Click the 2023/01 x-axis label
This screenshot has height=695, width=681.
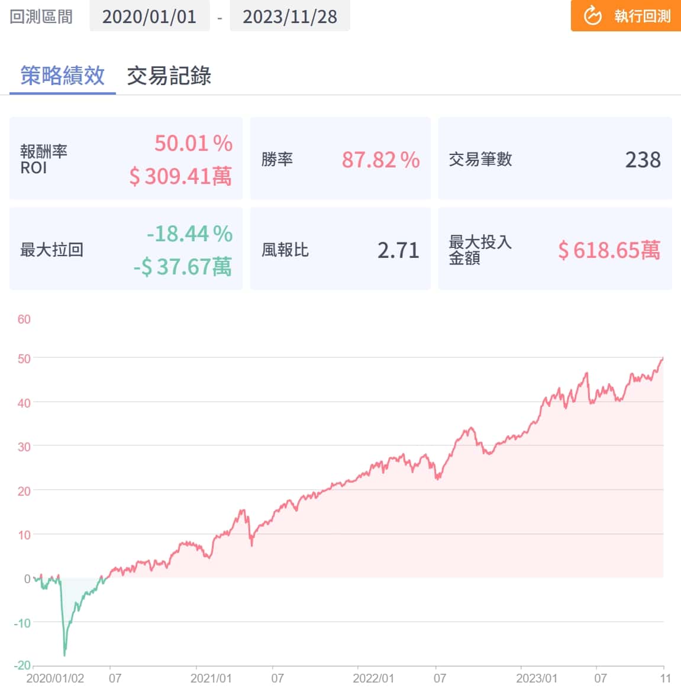[x=537, y=678]
